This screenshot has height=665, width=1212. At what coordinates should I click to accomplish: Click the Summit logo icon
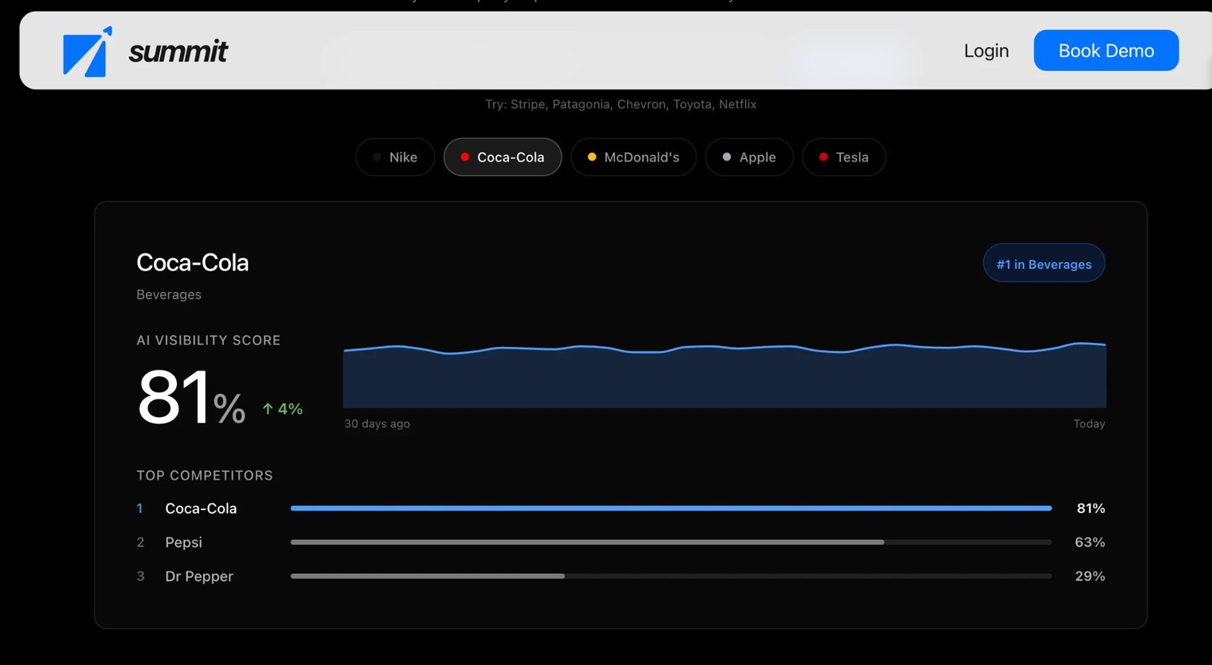coord(87,52)
